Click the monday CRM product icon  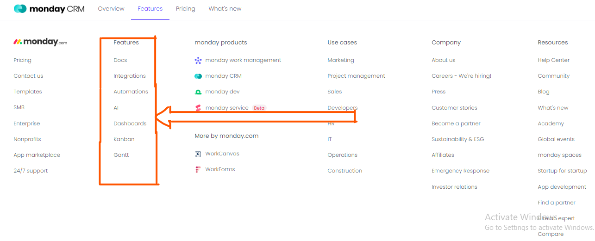198,76
